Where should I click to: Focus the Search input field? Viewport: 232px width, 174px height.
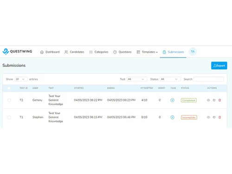point(208,79)
